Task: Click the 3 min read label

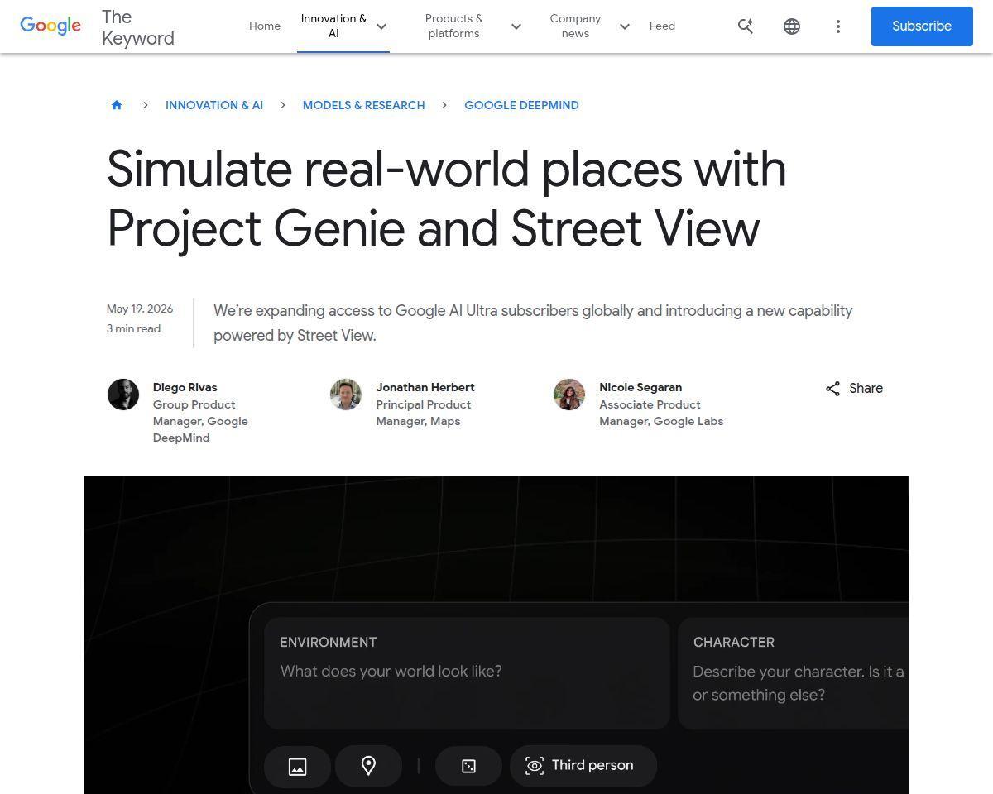Action: click(133, 328)
